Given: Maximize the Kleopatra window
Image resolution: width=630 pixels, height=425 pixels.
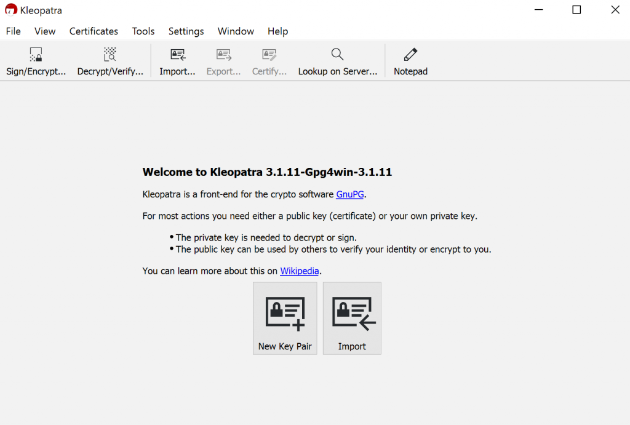Looking at the screenshot, I should [576, 10].
